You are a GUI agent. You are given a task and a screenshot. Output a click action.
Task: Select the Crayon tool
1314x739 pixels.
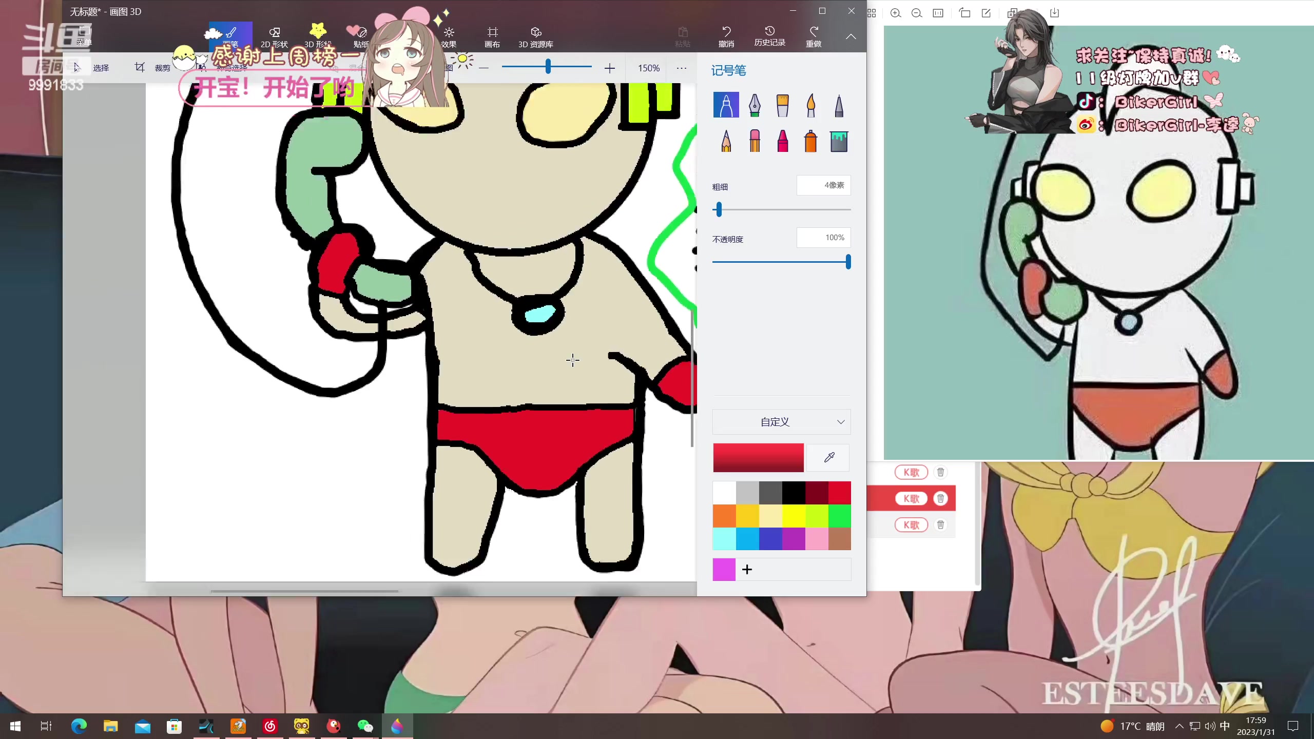[x=782, y=141]
